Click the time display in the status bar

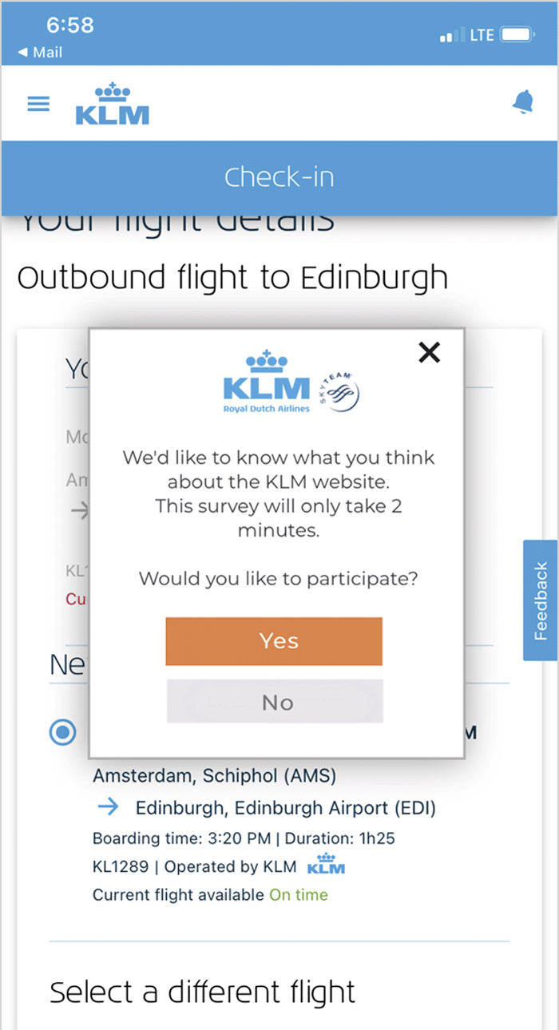point(69,25)
